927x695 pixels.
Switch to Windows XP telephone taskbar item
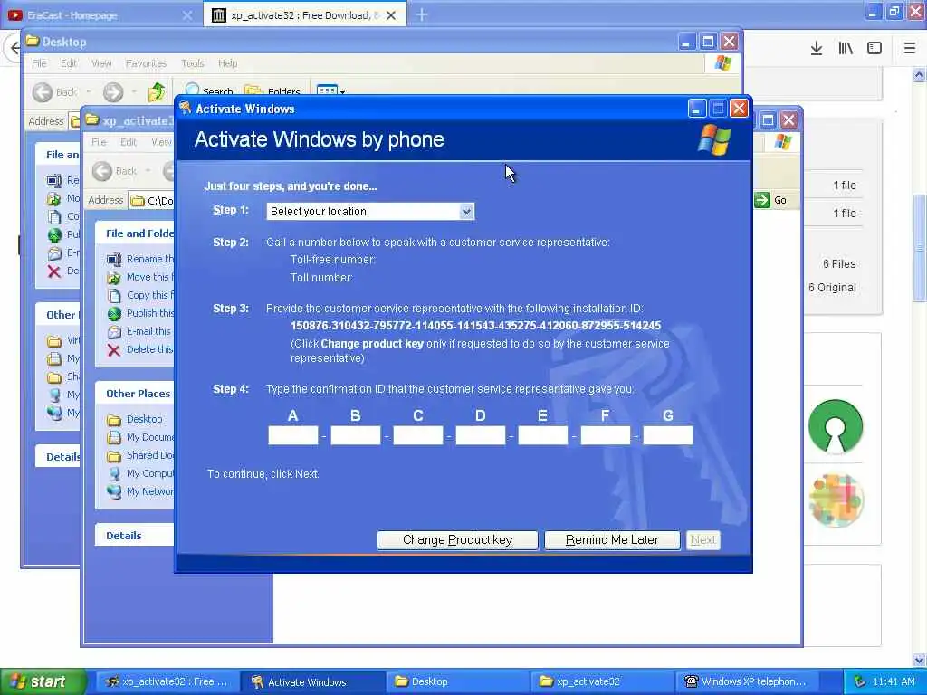748,681
